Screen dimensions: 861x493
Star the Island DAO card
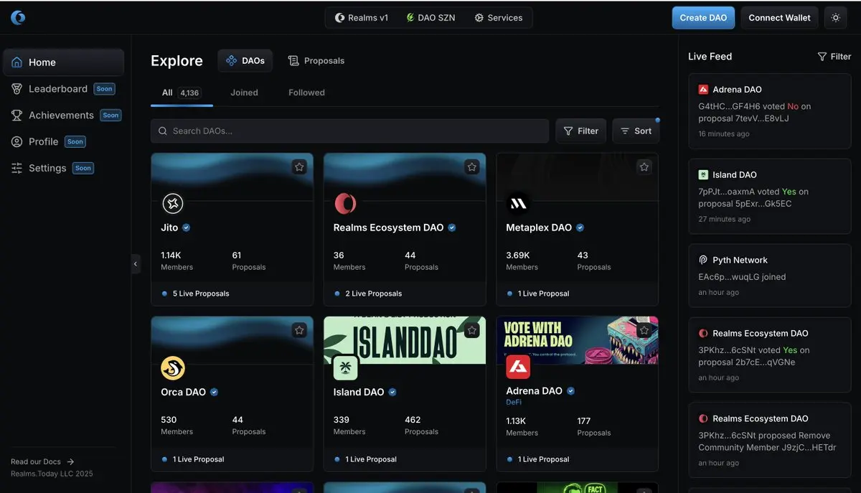coord(472,330)
